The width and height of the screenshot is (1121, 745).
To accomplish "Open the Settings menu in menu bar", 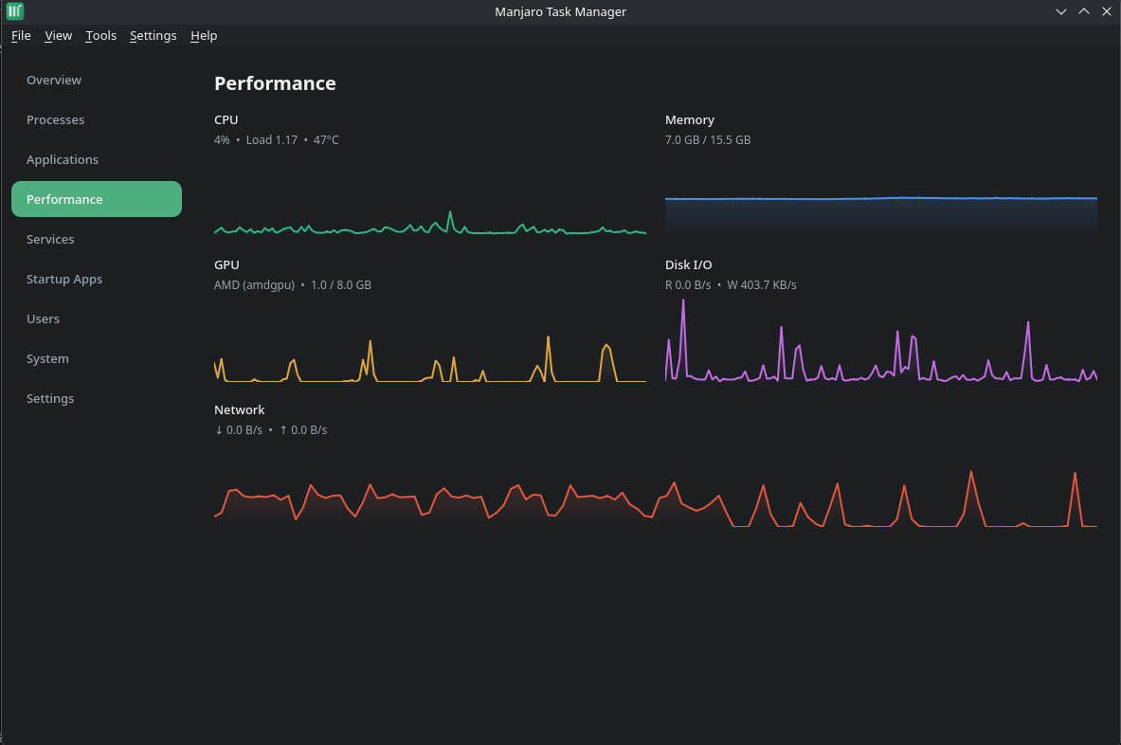I will (x=153, y=36).
